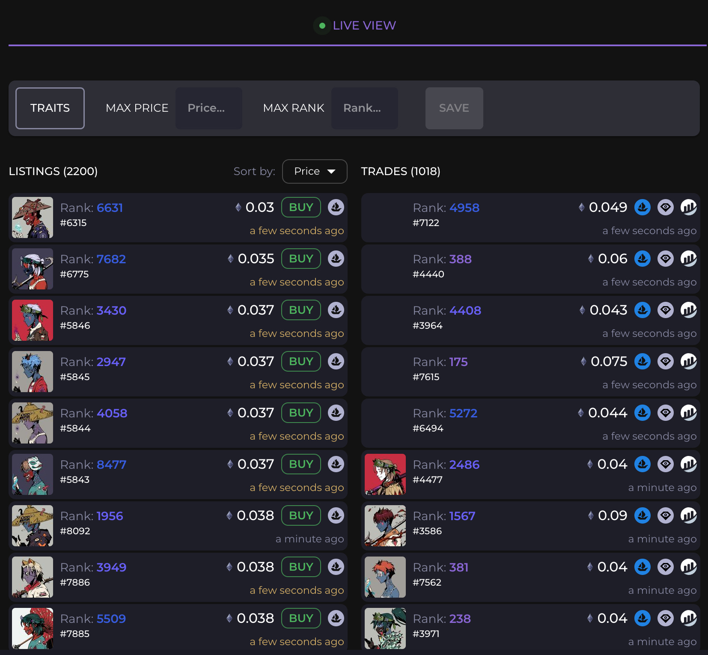The height and width of the screenshot is (655, 708).
Task: Click eye icon for trade #7615
Action: [666, 361]
